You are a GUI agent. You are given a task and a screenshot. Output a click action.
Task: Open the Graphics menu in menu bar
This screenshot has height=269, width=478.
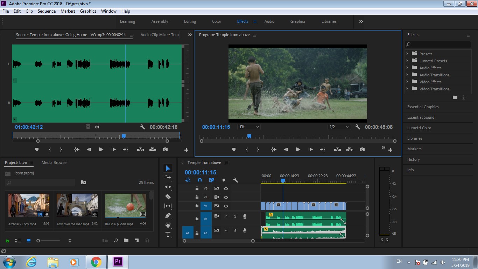pos(88,11)
